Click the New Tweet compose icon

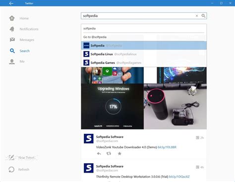click(11, 158)
